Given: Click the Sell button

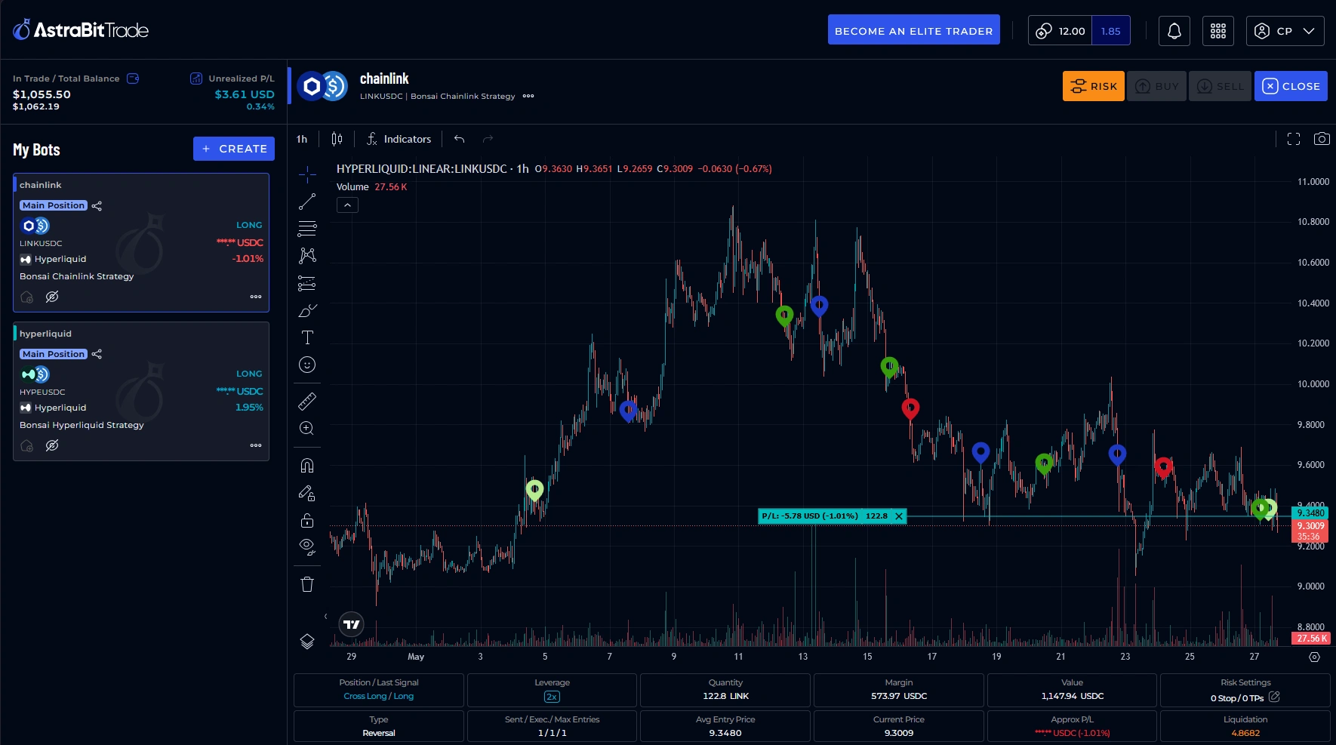Looking at the screenshot, I should pyautogui.click(x=1221, y=86).
